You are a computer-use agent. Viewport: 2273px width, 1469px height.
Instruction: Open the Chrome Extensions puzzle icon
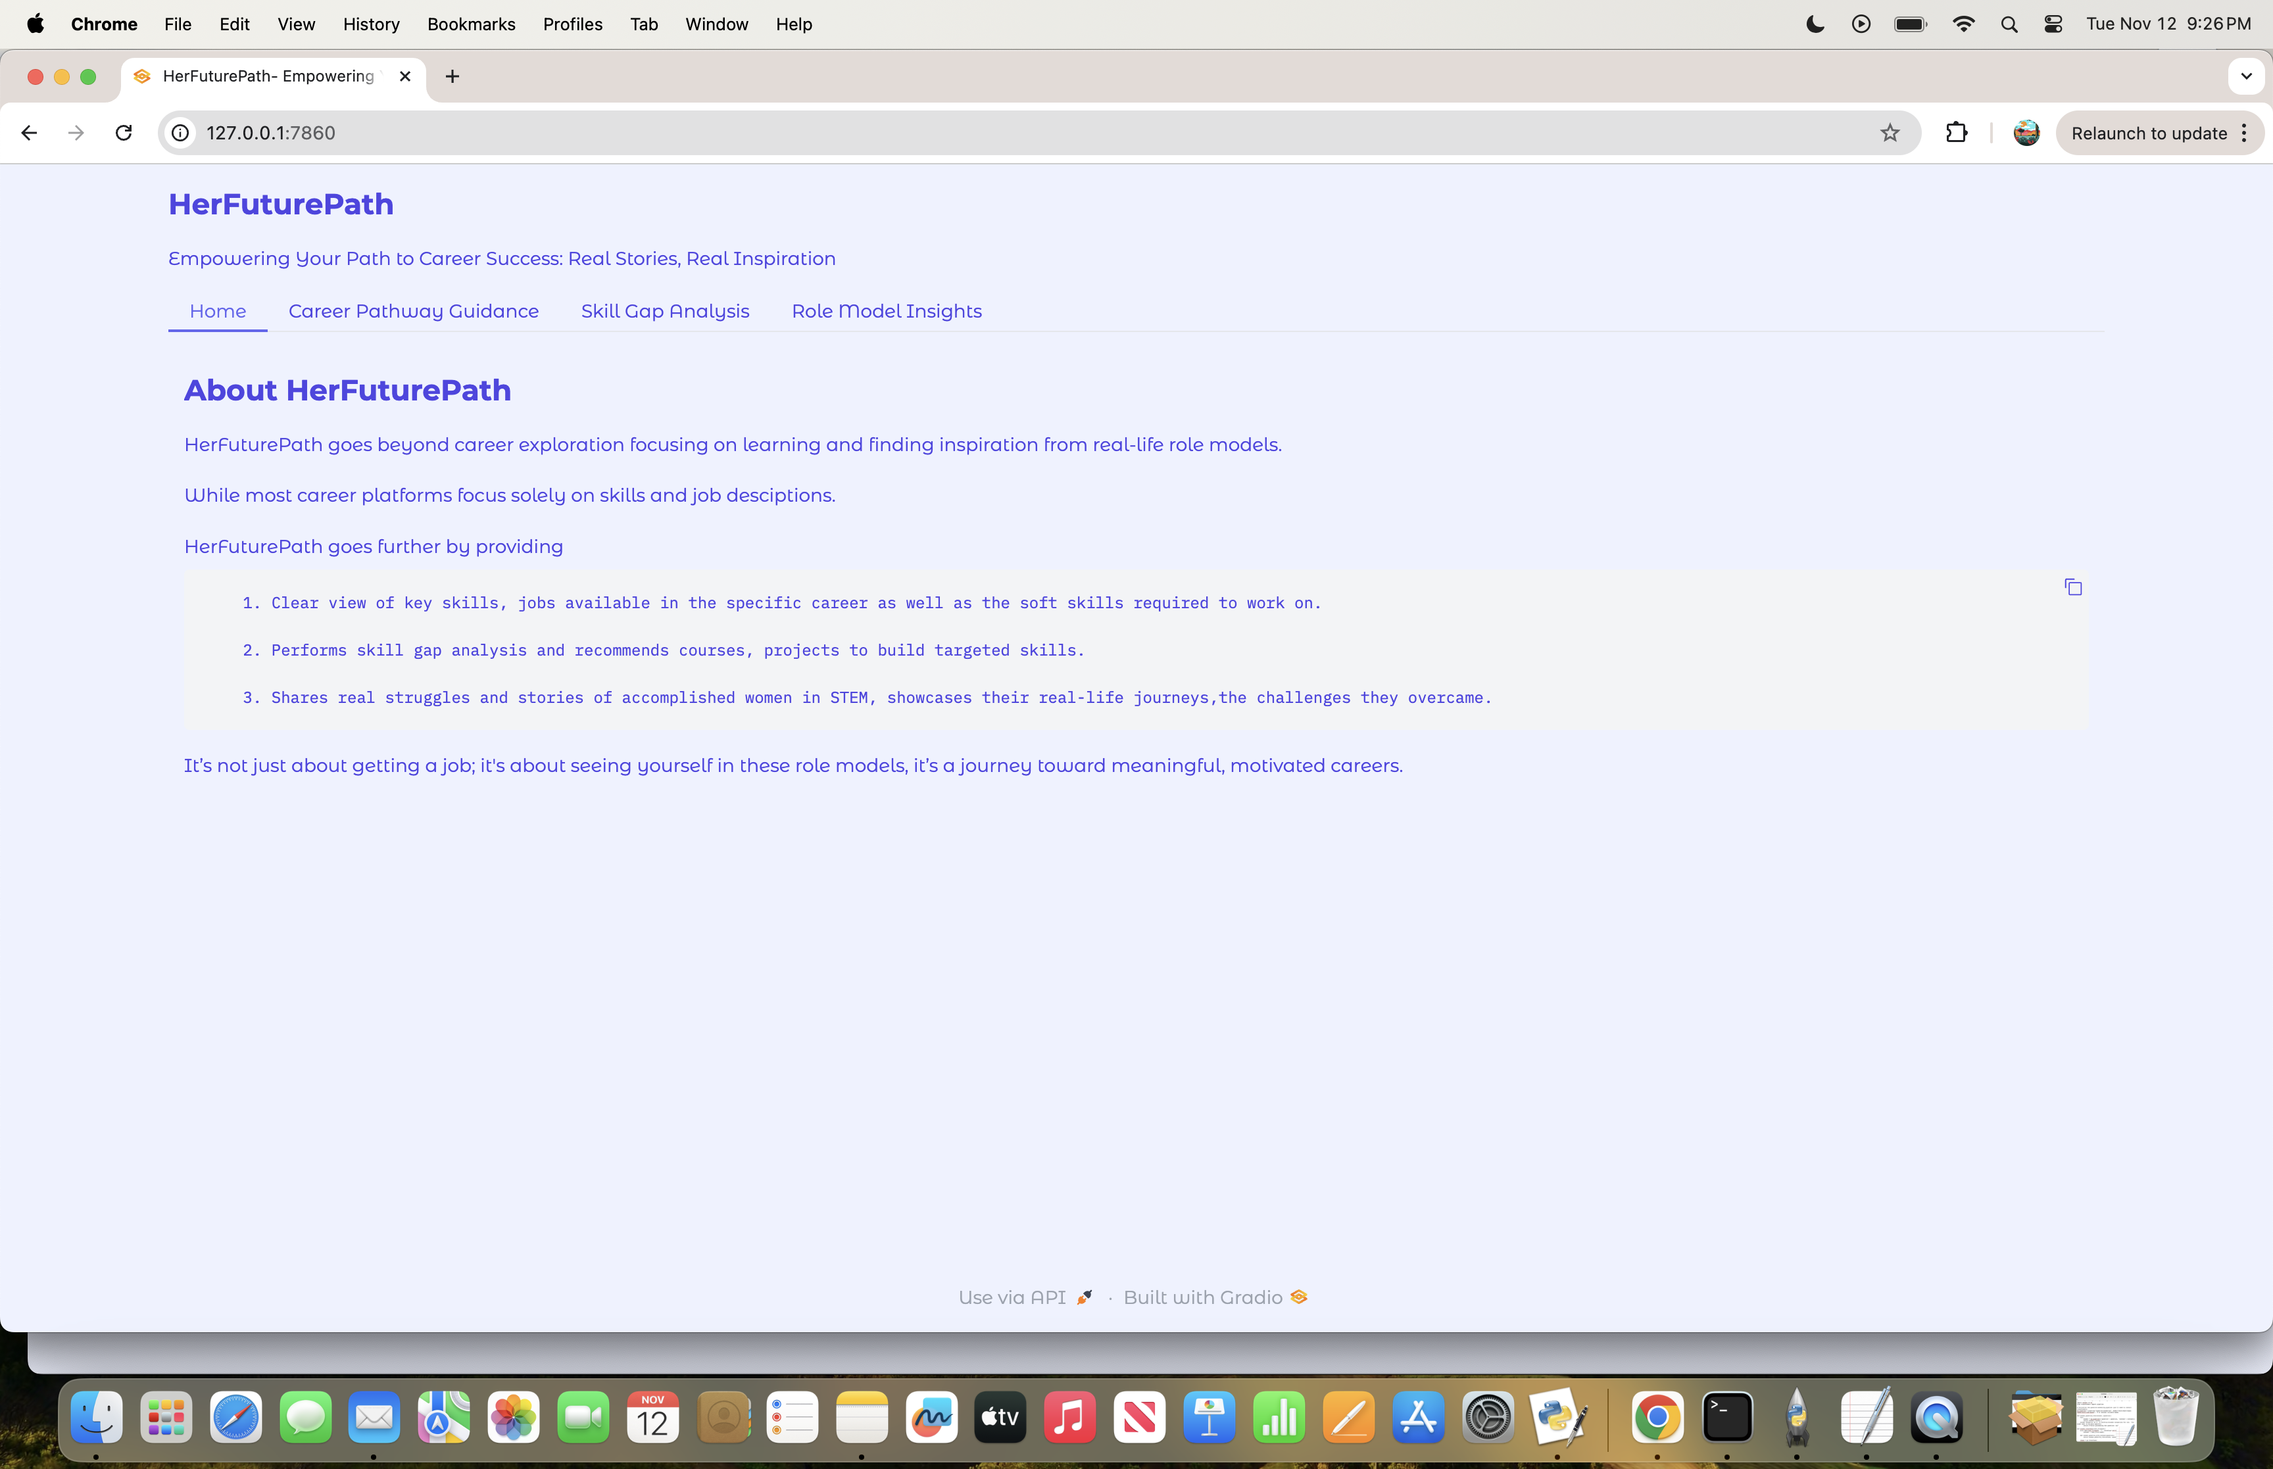(1957, 133)
